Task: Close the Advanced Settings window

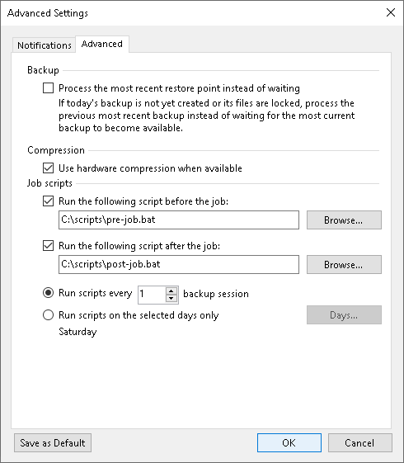Action: tap(391, 12)
